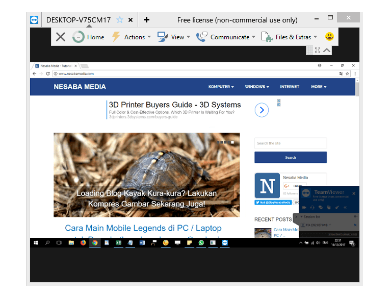
Task: Select the Nesaba Media Chrome tab
Action: (x=56, y=66)
